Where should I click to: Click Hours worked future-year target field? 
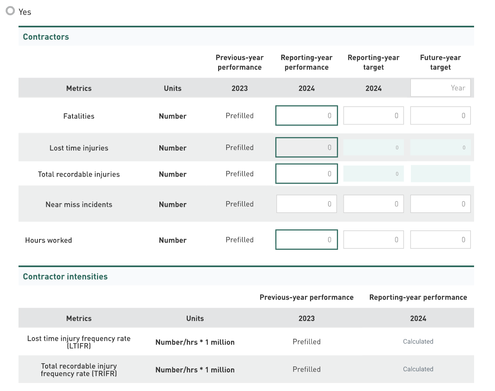pyautogui.click(x=440, y=240)
